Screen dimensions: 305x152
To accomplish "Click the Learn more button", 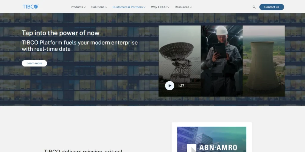I will [35, 63].
